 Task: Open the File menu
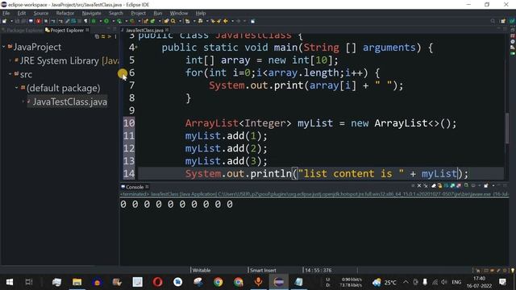coord(6,13)
